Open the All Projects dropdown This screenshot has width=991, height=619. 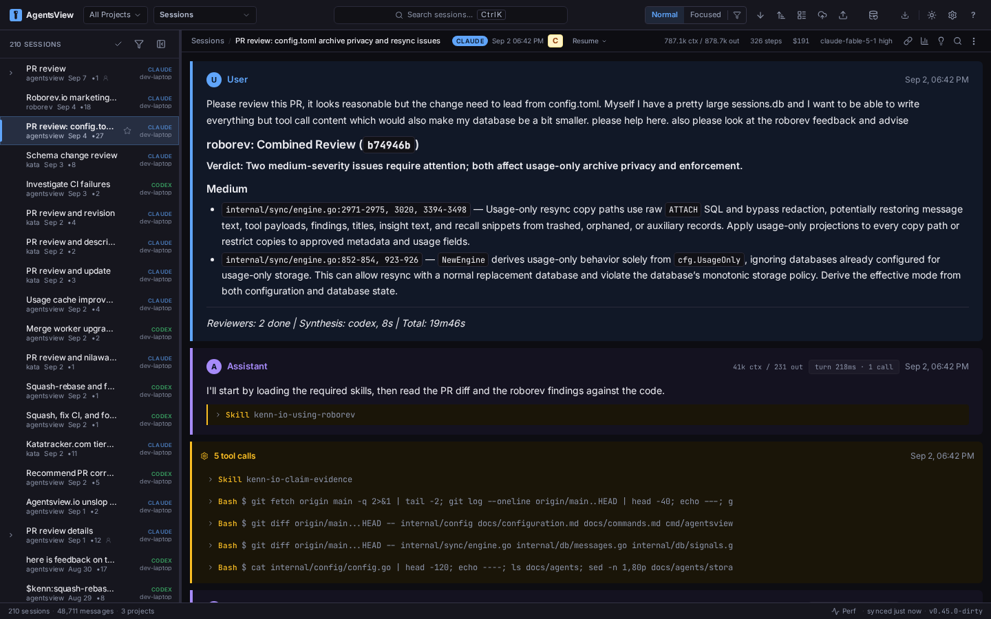(x=115, y=14)
